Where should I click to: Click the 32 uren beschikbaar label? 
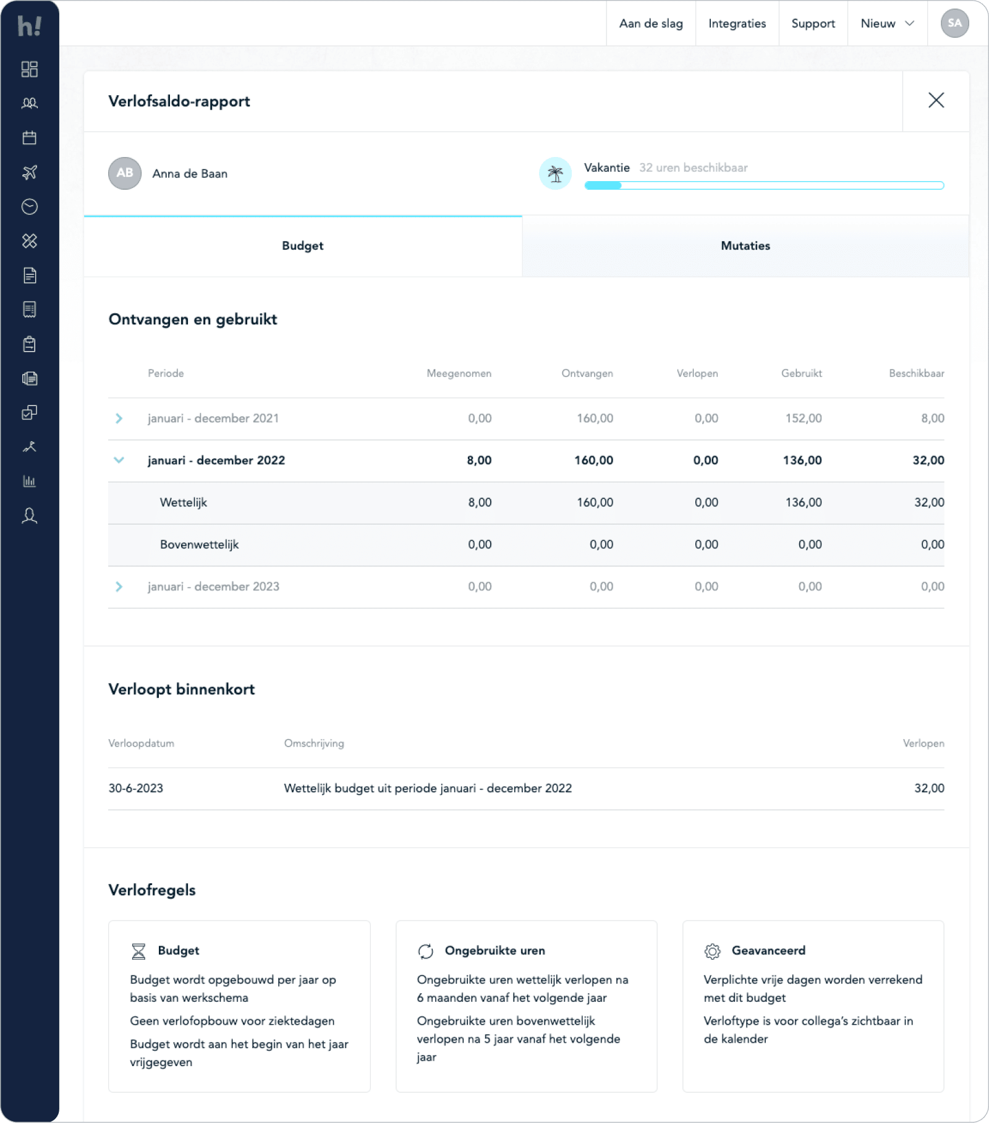693,167
